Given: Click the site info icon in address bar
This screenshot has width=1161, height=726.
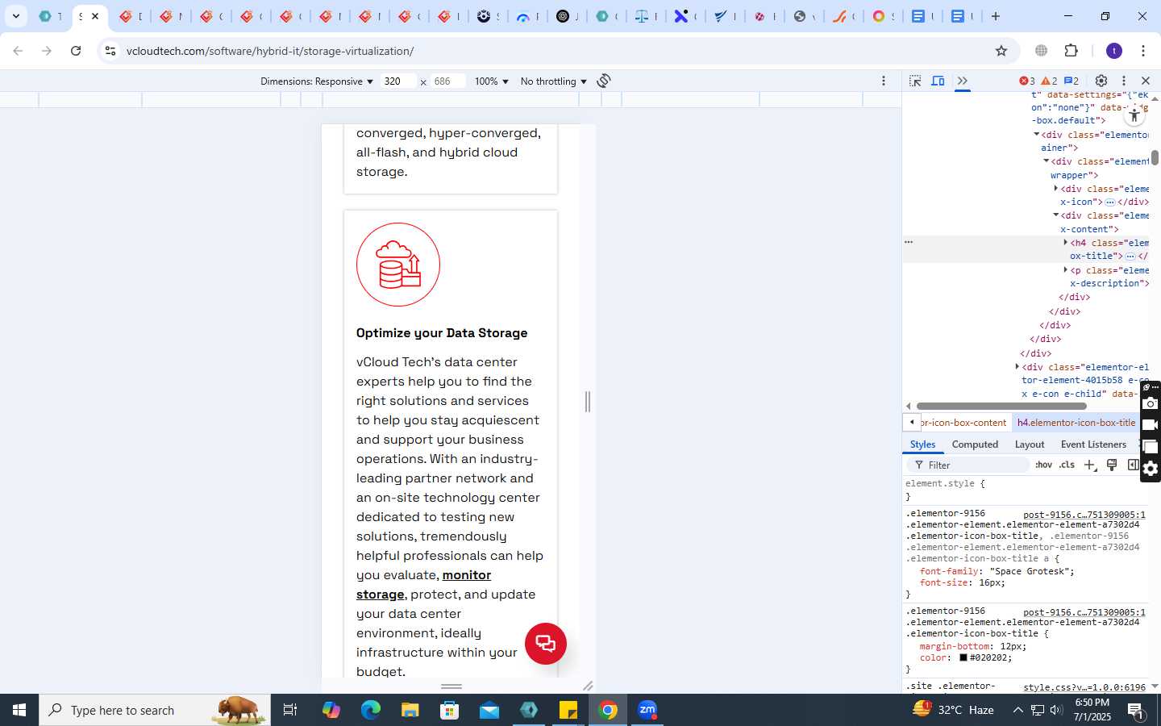Looking at the screenshot, I should pos(110,51).
